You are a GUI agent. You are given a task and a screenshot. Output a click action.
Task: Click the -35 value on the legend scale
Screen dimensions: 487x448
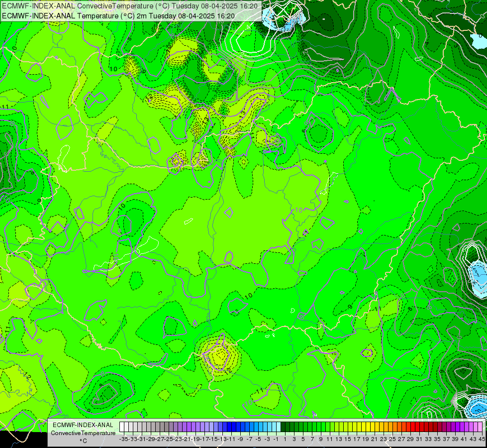tap(123, 439)
